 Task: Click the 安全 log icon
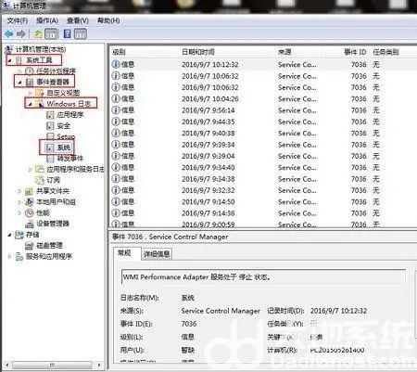[50, 126]
